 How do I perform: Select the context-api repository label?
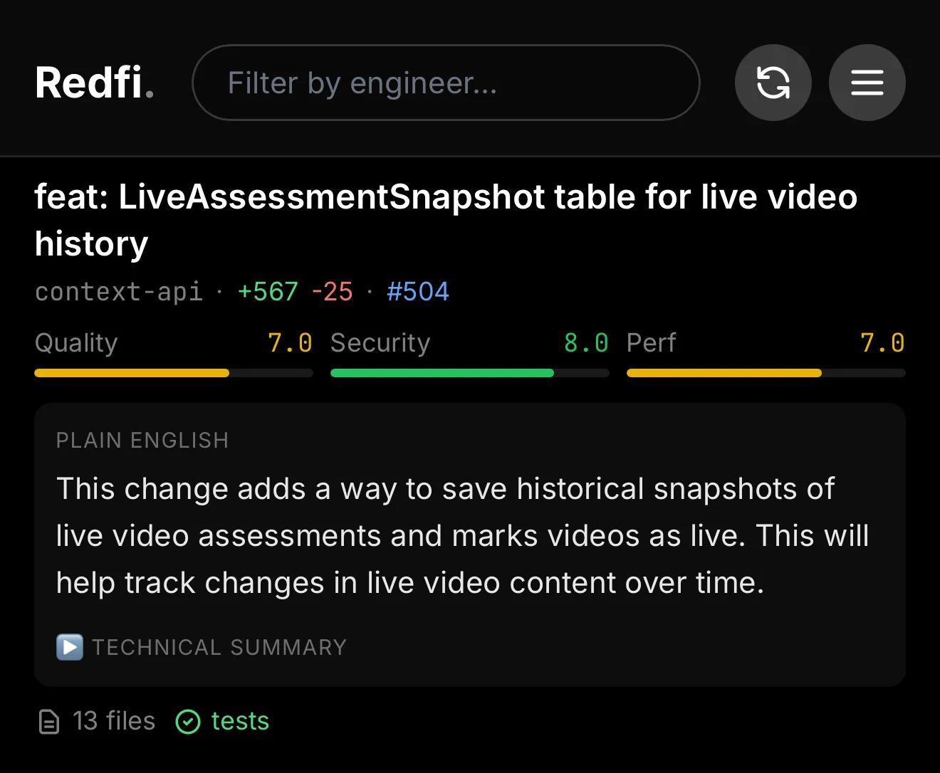(118, 291)
